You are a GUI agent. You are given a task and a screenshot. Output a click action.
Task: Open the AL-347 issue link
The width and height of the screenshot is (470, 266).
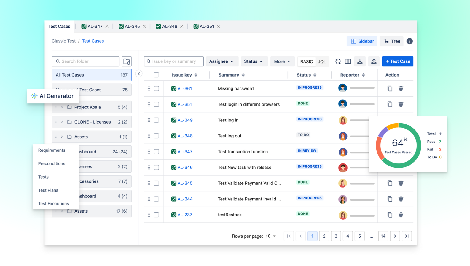tap(185, 152)
